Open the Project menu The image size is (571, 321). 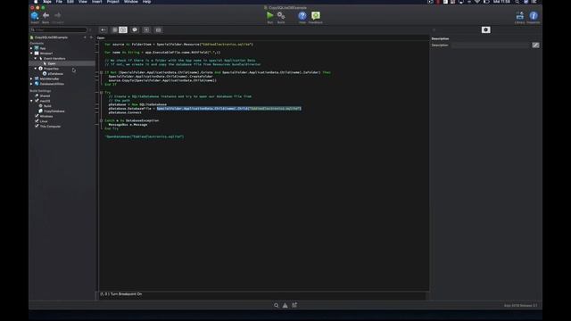pyautogui.click(x=113, y=2)
